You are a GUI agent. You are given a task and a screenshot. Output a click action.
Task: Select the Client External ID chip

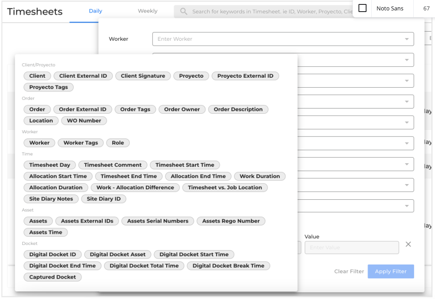click(83, 76)
